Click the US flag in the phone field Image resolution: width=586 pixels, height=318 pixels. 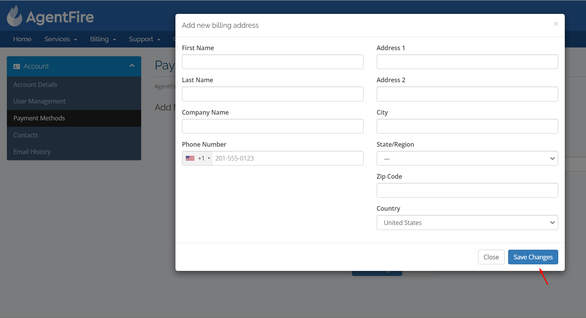190,158
